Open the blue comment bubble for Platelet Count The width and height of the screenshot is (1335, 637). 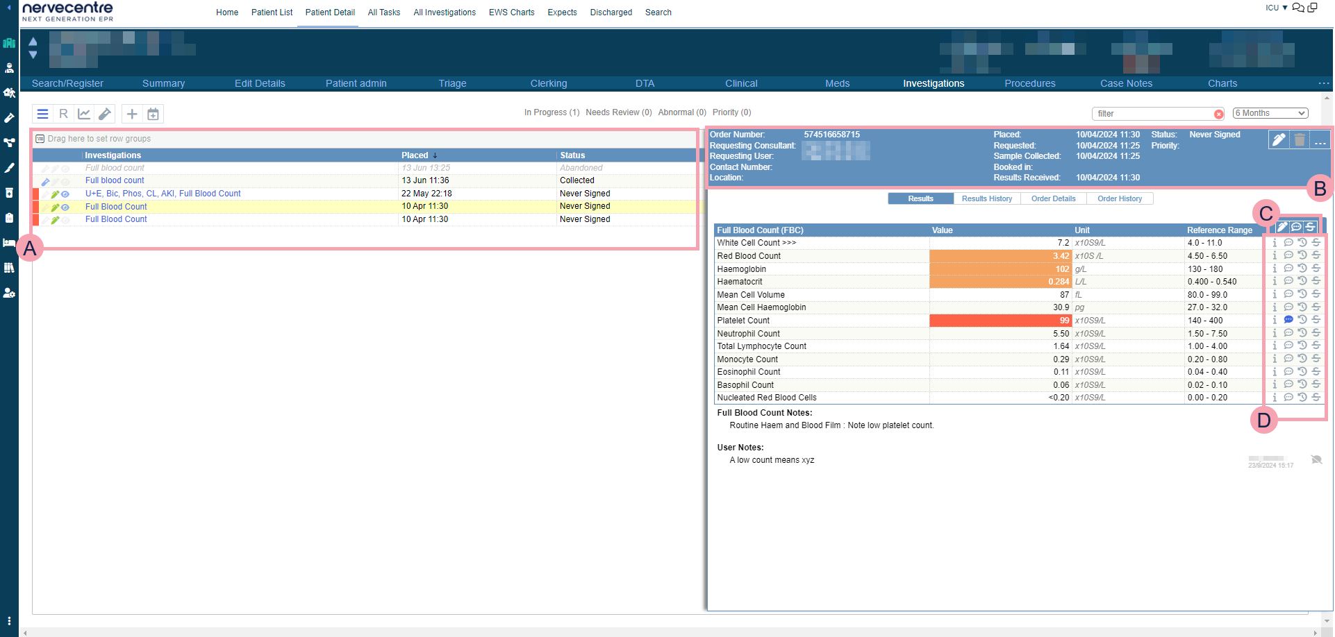(x=1288, y=320)
